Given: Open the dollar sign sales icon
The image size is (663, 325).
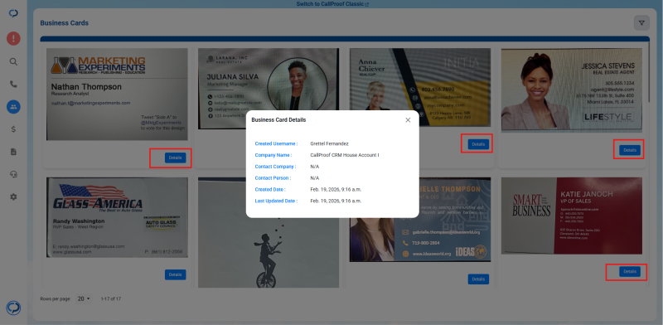Looking at the screenshot, I should point(13,129).
